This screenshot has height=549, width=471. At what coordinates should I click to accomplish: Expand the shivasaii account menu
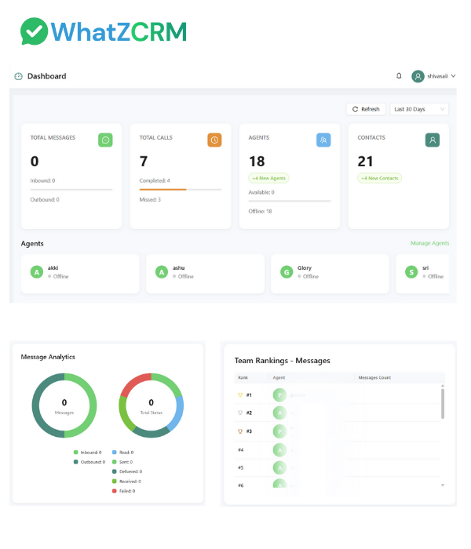(453, 76)
